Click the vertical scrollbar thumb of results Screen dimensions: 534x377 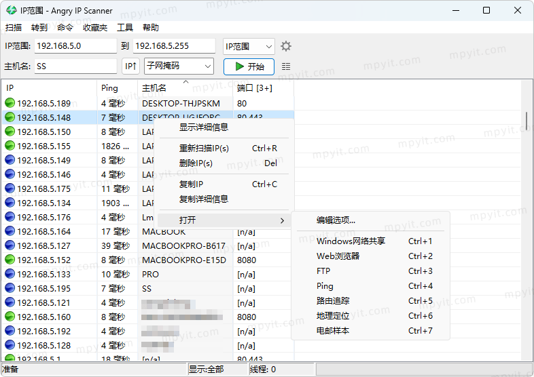(x=527, y=121)
